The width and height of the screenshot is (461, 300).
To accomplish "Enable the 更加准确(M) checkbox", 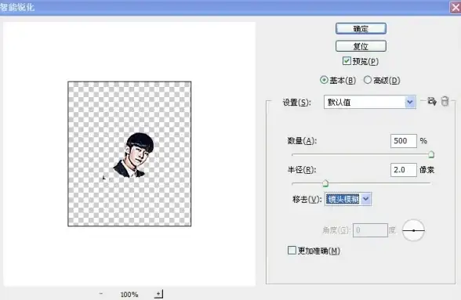I will point(292,251).
